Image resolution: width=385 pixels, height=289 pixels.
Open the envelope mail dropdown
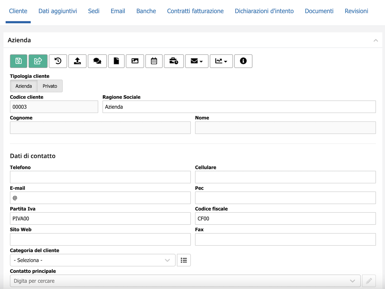[x=197, y=61]
